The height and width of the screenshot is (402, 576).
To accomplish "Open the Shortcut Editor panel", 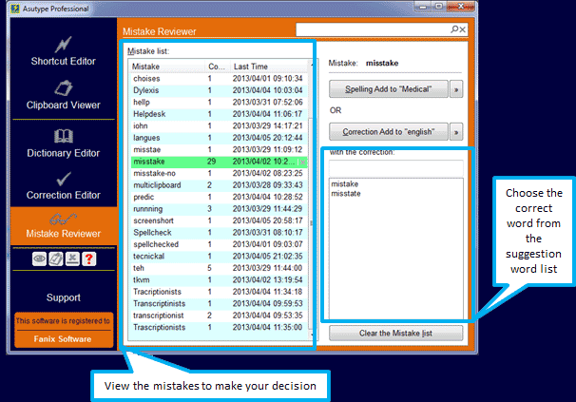I will (x=64, y=51).
